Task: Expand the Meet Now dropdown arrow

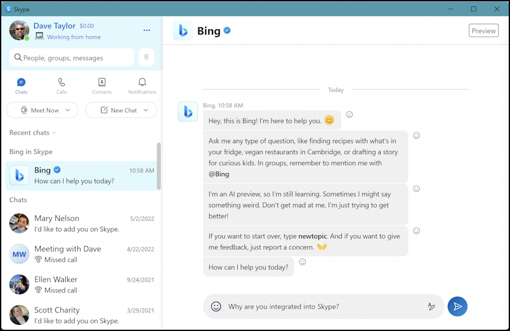Action: [68, 110]
